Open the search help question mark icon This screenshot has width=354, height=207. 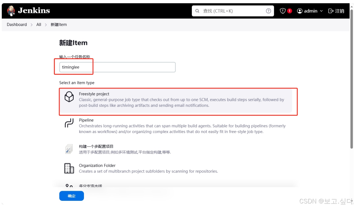[x=268, y=11]
